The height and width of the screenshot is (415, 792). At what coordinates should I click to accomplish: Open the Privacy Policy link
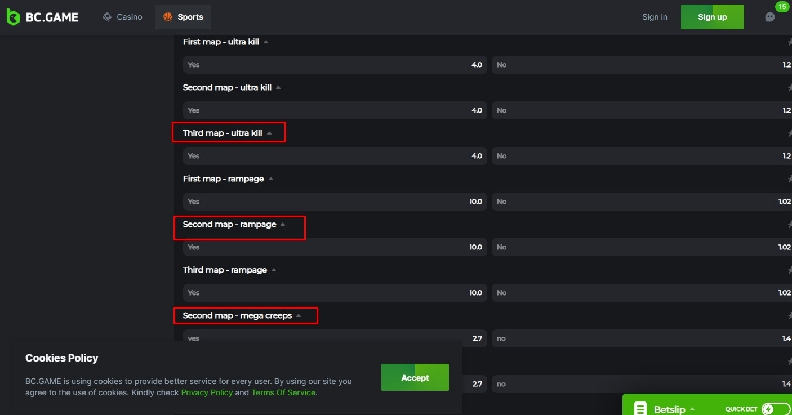point(207,392)
